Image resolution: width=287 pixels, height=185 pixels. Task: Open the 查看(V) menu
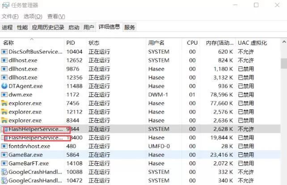pyautogui.click(x=56, y=17)
